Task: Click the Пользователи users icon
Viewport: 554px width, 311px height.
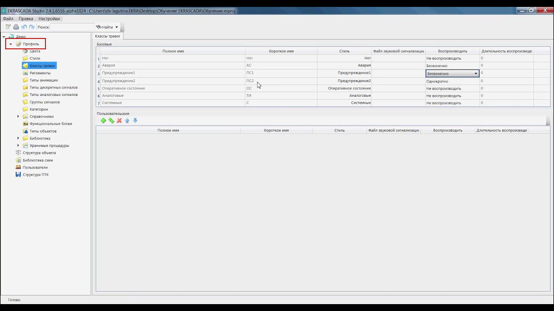Action: [18, 167]
